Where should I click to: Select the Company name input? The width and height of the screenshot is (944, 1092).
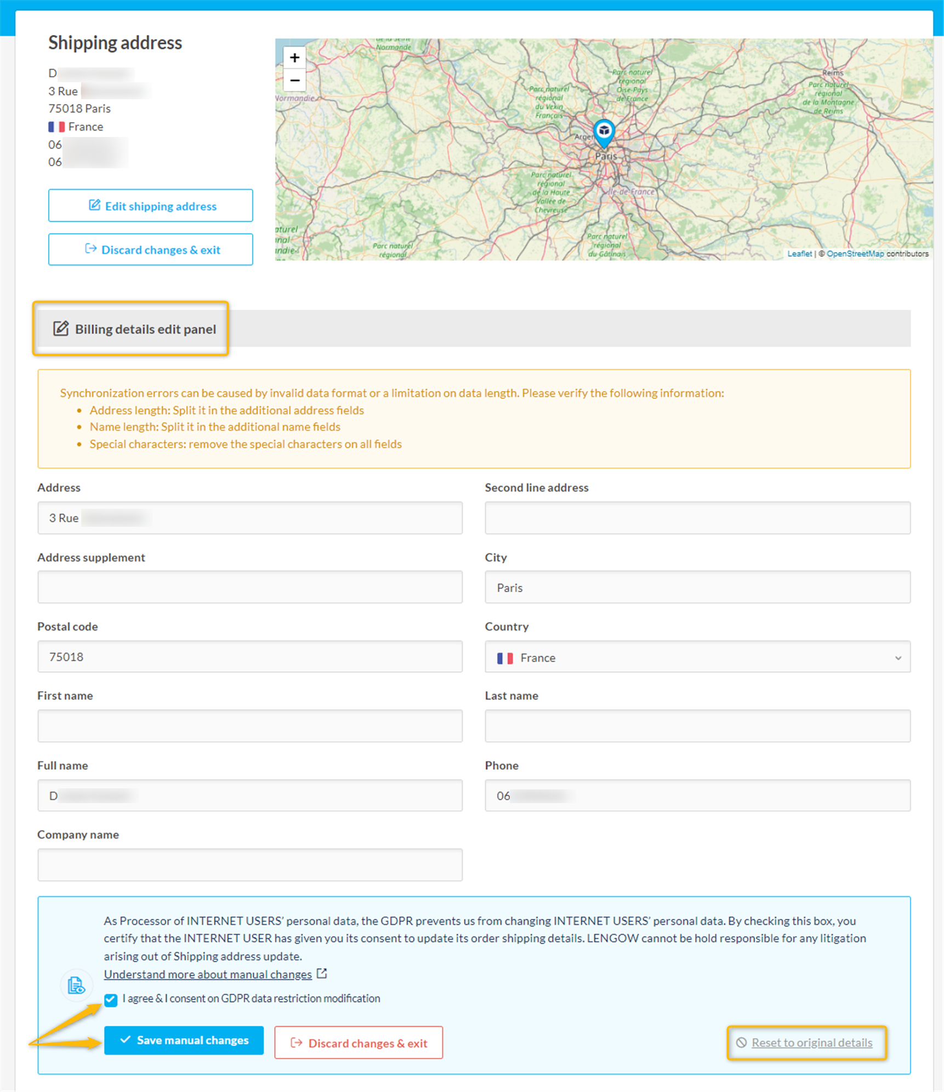(x=249, y=865)
